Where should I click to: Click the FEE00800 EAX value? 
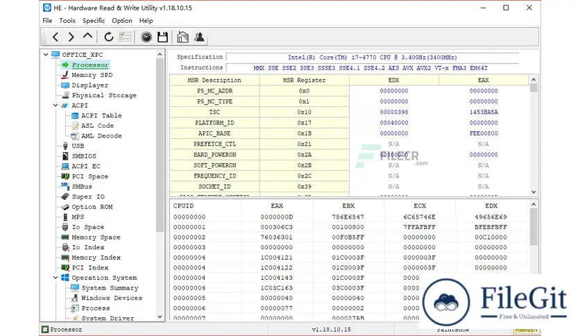point(484,133)
